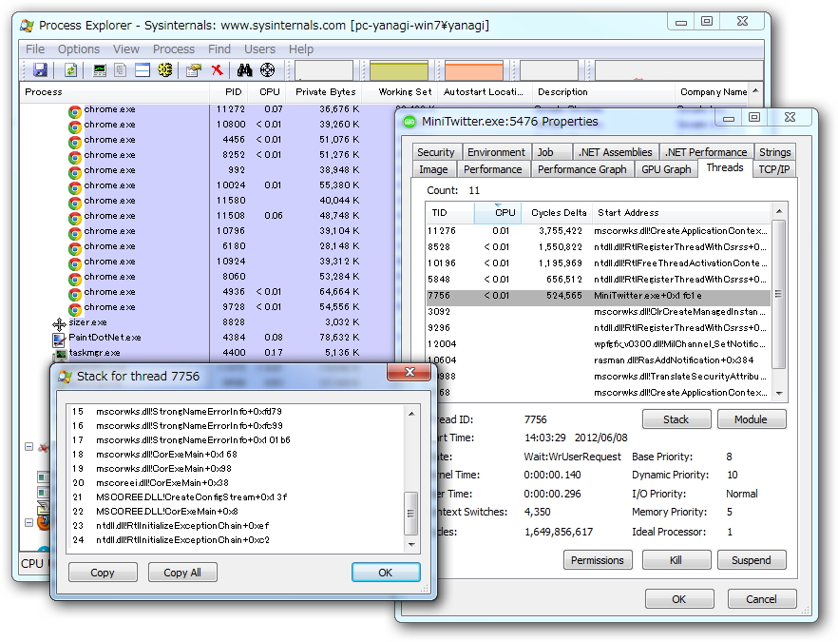
Task: Switch to the TCP/IP tab
Action: [773, 169]
